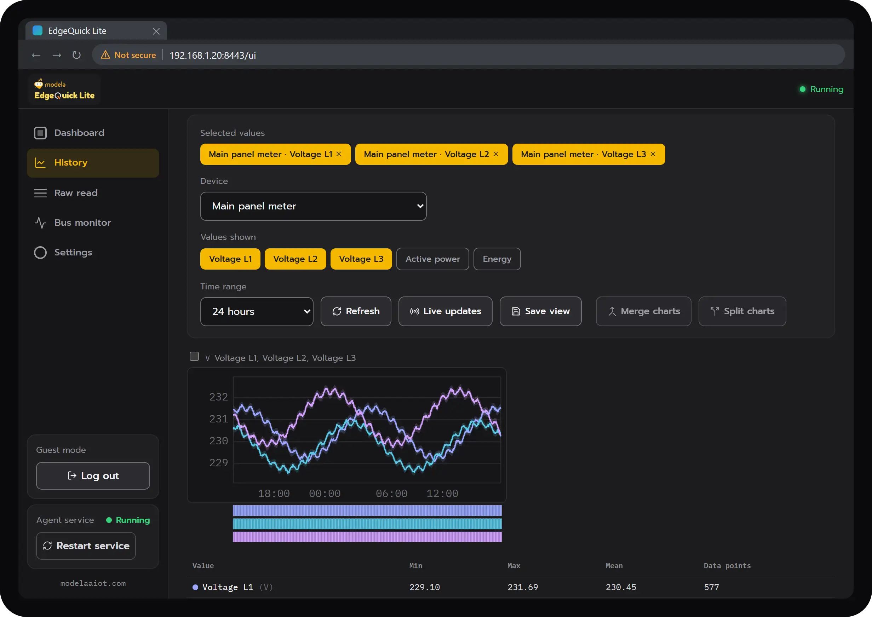Open the Device dropdown (Main panel meter)
872x617 pixels.
[314, 206]
